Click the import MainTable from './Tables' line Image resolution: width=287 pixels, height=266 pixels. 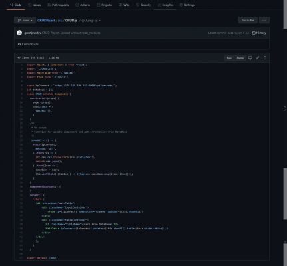pyautogui.click(x=51, y=73)
